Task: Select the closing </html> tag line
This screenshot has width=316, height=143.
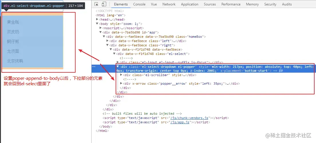Action: 102,131
